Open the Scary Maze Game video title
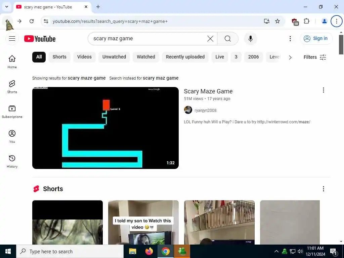Image resolution: width=344 pixels, height=258 pixels. (x=208, y=91)
